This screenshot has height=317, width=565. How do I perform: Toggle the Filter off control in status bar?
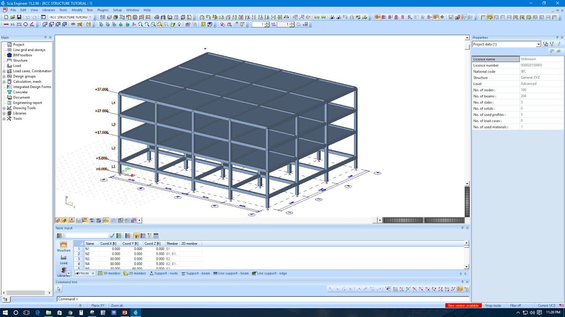point(515,305)
